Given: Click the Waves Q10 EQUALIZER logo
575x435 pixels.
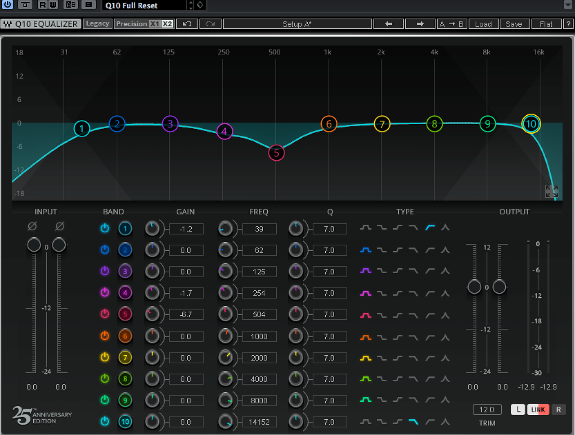Looking at the screenshot, I should (41, 24).
